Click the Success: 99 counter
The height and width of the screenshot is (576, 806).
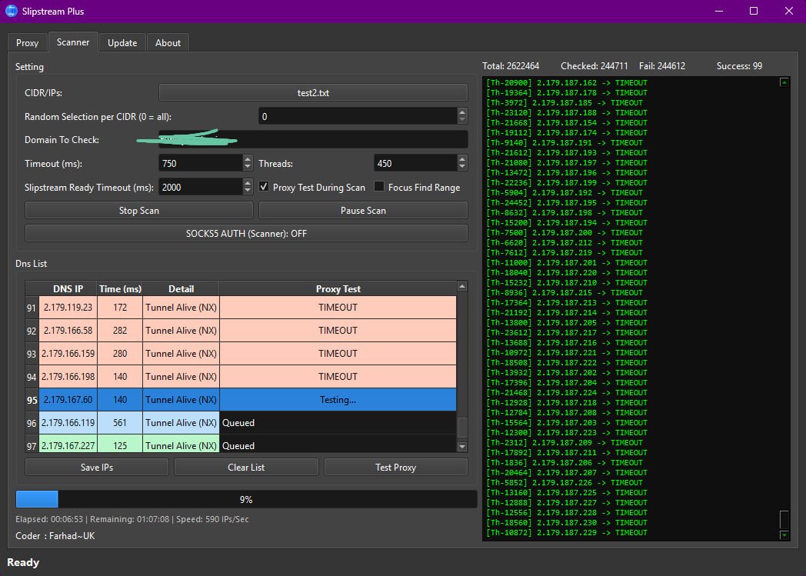click(739, 66)
